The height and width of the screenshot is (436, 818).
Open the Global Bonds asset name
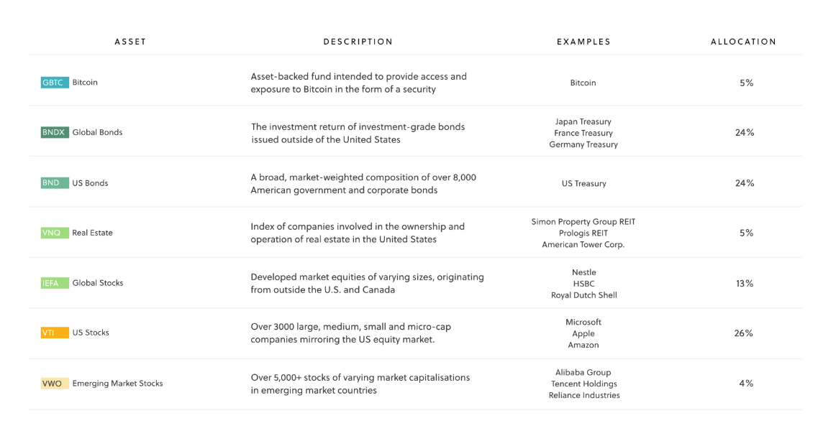click(97, 132)
